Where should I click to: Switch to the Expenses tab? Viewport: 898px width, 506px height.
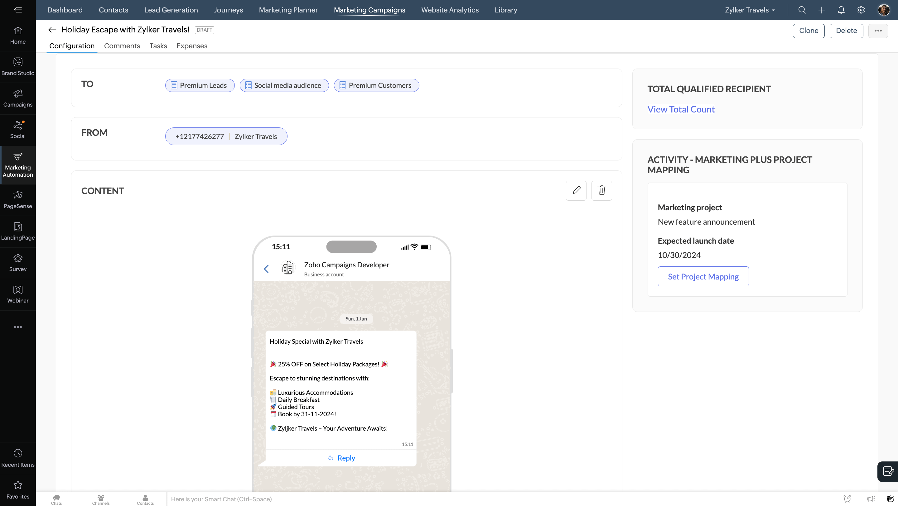pos(192,46)
